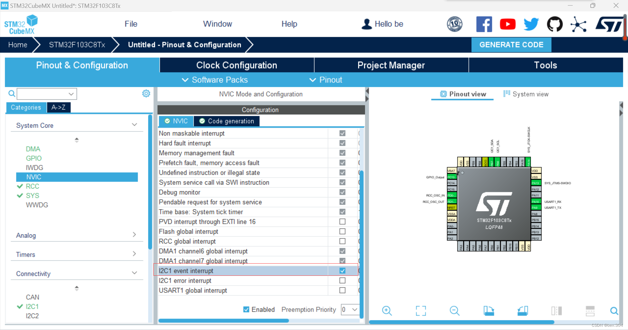Screen dimensions: 628x330
Task: Click the STM32CubeMX logo
Action: pyautogui.click(x=21, y=25)
